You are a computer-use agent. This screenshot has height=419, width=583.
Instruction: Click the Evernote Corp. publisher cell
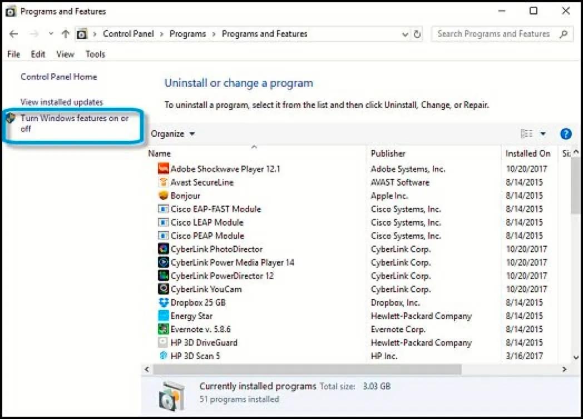pyautogui.click(x=398, y=330)
